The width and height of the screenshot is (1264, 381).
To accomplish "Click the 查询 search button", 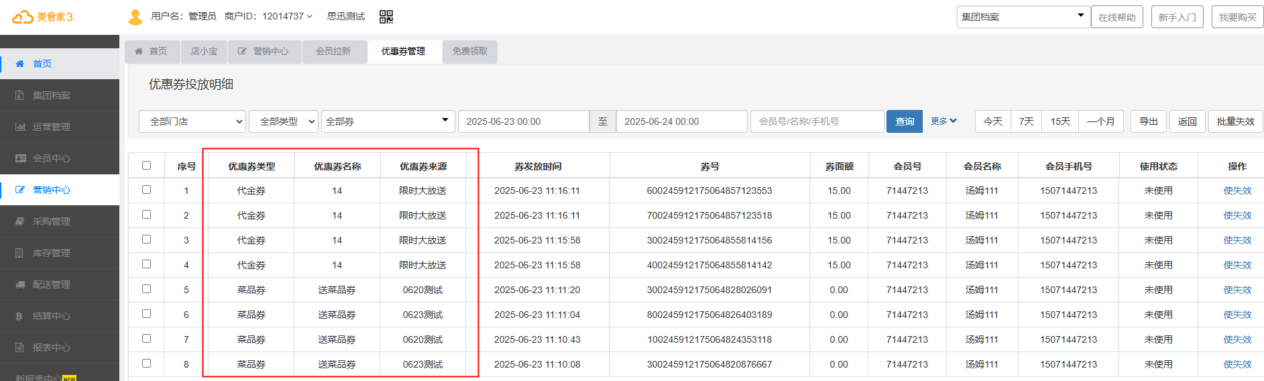I will pos(905,121).
